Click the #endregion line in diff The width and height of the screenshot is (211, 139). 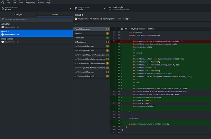click(x=161, y=118)
